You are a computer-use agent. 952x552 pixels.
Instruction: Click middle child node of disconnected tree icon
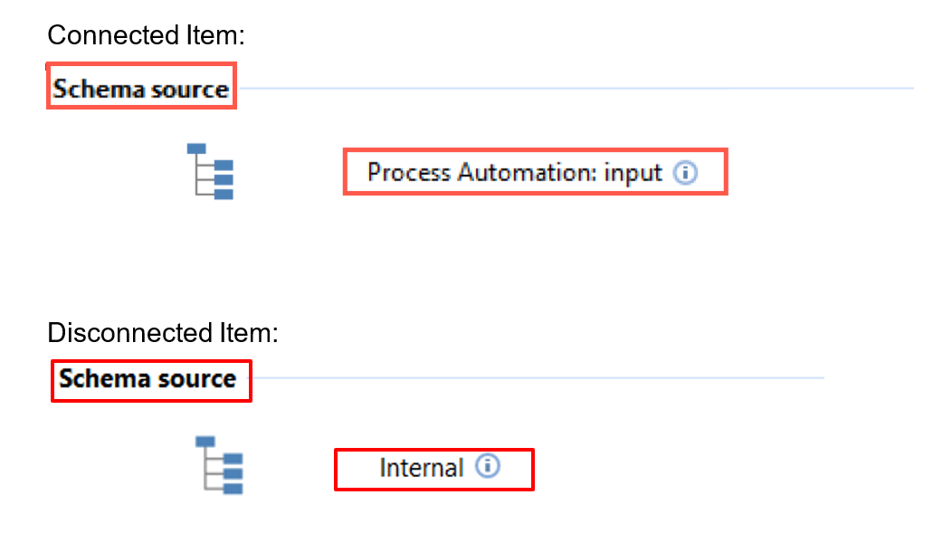tap(233, 473)
